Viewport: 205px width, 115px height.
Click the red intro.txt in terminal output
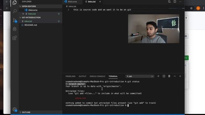coord(80,98)
